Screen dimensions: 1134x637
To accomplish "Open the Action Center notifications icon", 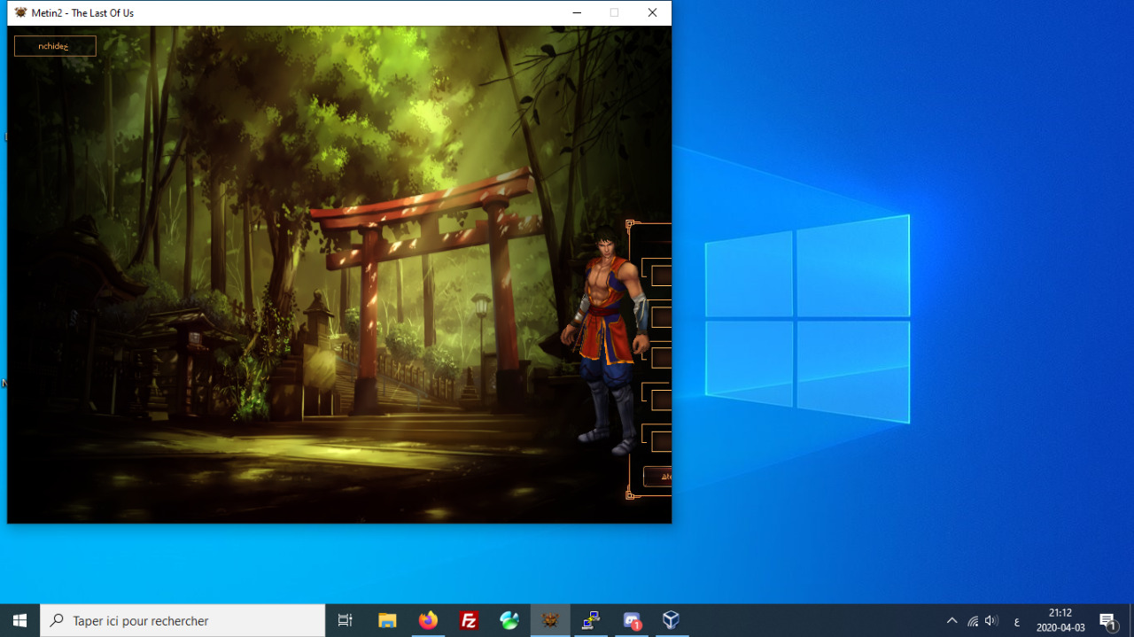I will 1107,620.
